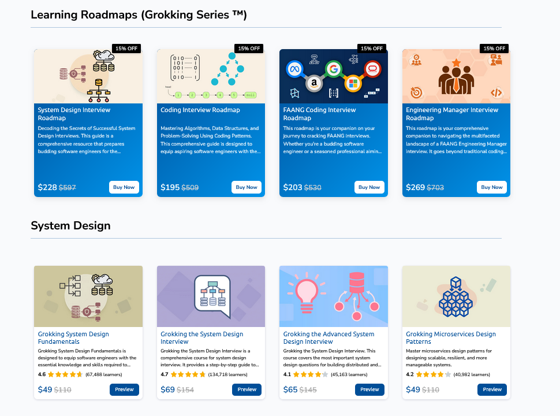Click the $228 price on System Design Roadmap
This screenshot has height=416, width=560.
click(47, 187)
